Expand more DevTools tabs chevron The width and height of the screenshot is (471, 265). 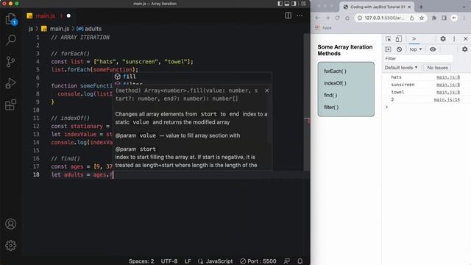click(414, 39)
